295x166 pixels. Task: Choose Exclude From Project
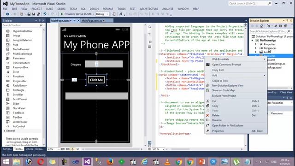coord(224,95)
